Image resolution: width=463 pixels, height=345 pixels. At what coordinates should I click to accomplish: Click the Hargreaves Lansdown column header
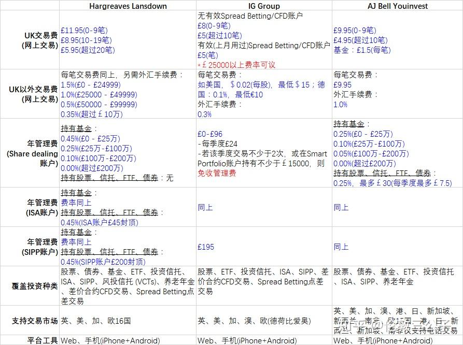pyautogui.click(x=128, y=6)
